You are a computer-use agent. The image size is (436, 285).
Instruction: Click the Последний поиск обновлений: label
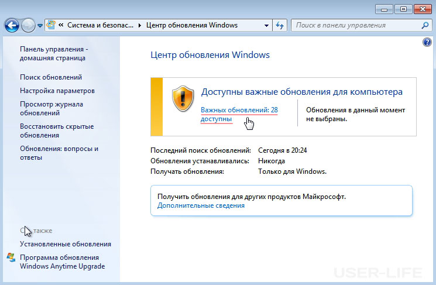[201, 150]
